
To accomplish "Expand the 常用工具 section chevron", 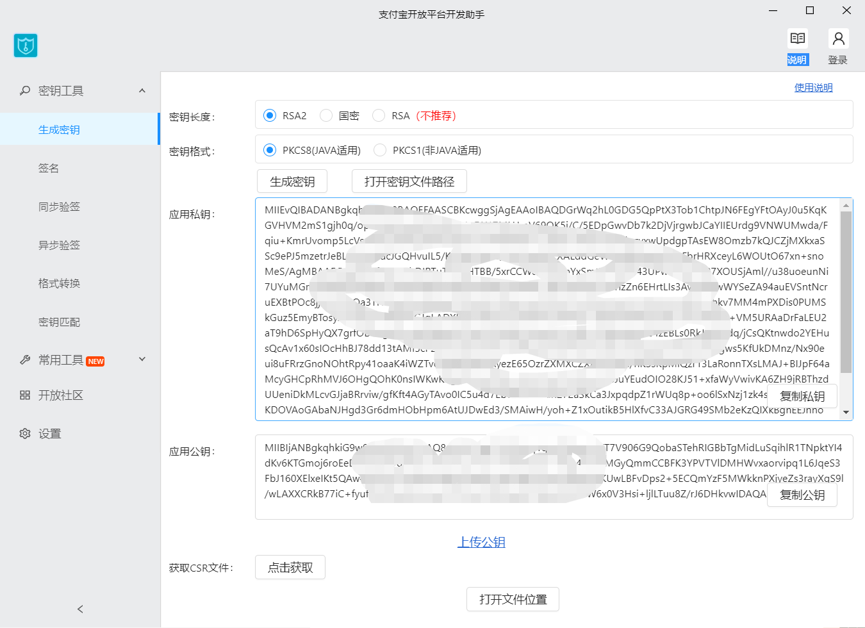I will point(142,359).
